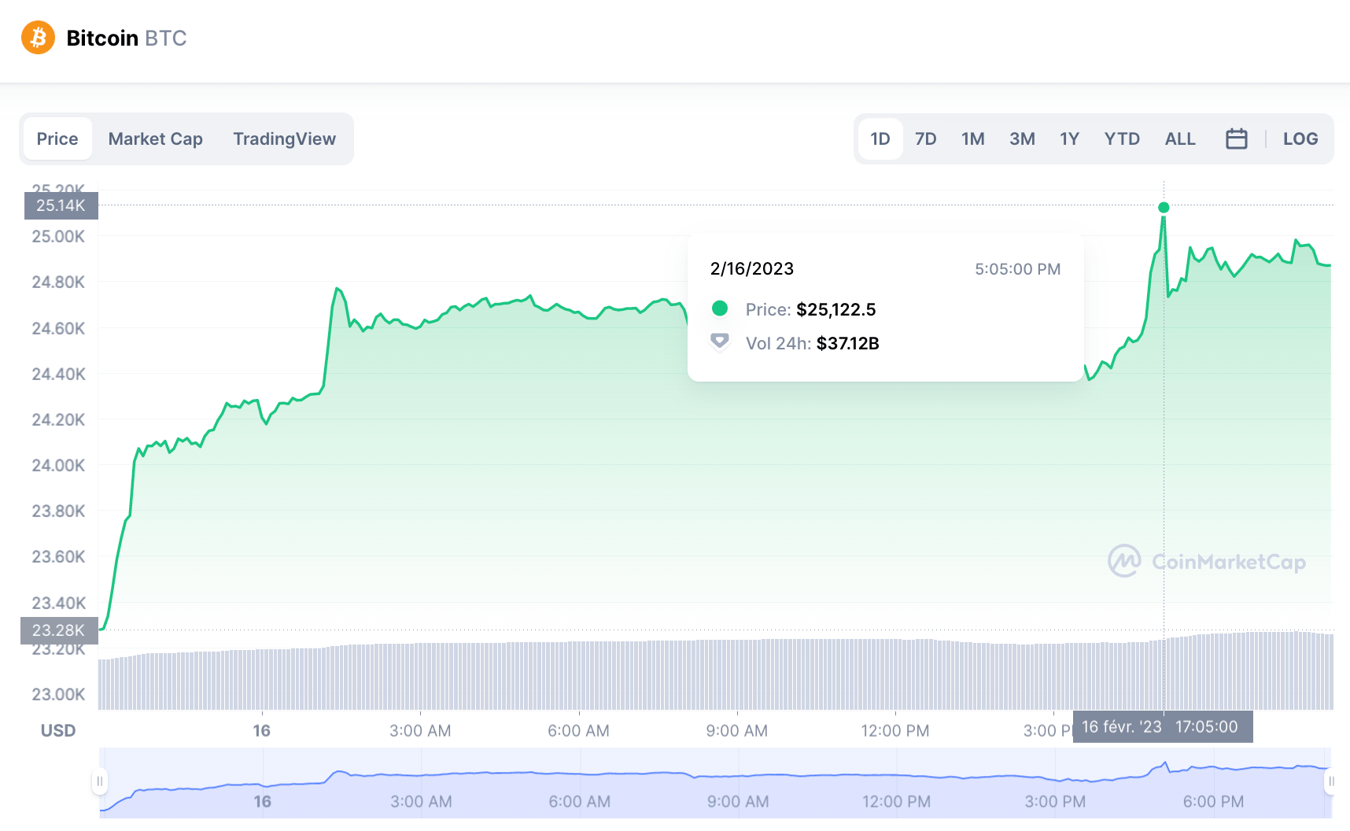This screenshot has height=831, width=1350.
Task: Click the 1Y time range option
Action: click(1070, 138)
